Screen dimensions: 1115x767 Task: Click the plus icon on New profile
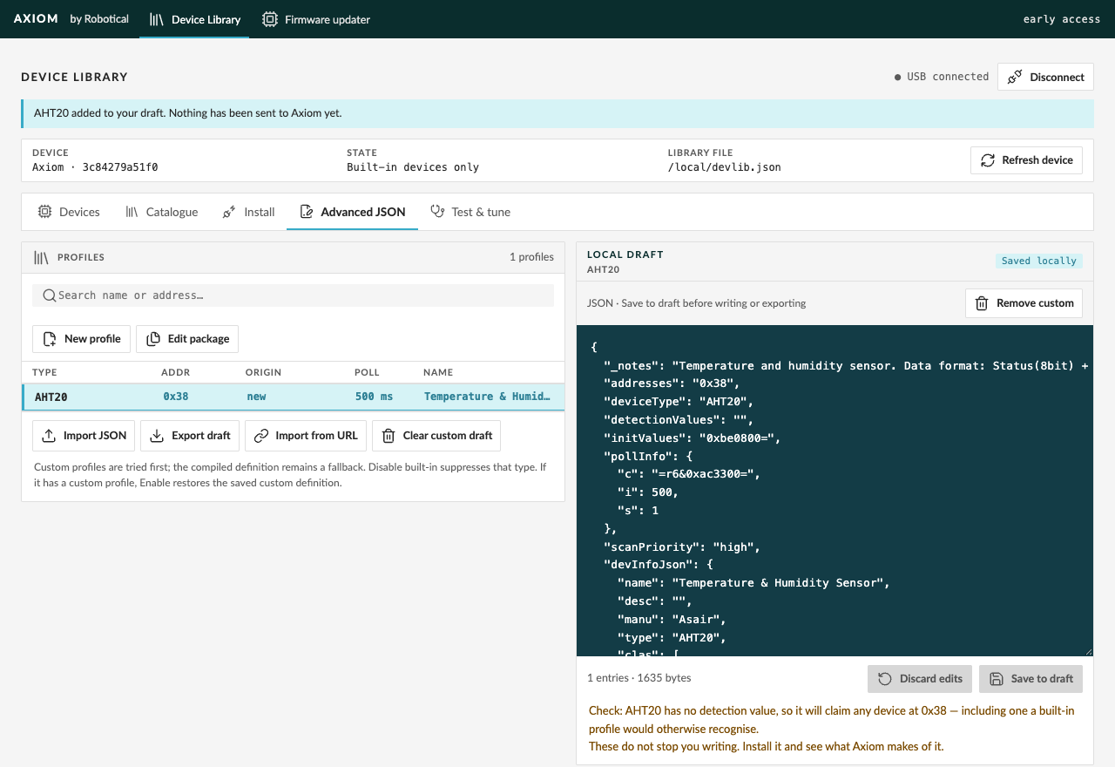pyautogui.click(x=50, y=339)
